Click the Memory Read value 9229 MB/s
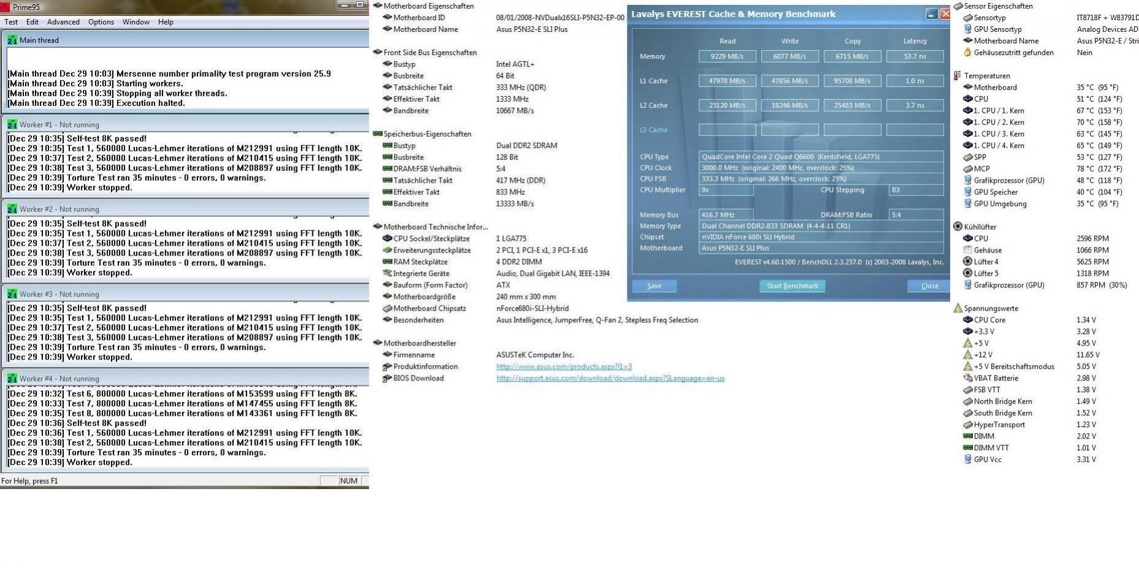 pyautogui.click(x=727, y=56)
